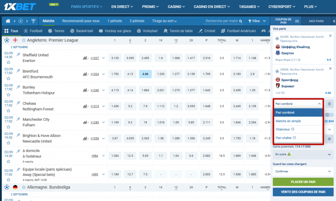Switch to MES PARIS tab
Viewport: 336px width, 201px height.
[x=316, y=21]
